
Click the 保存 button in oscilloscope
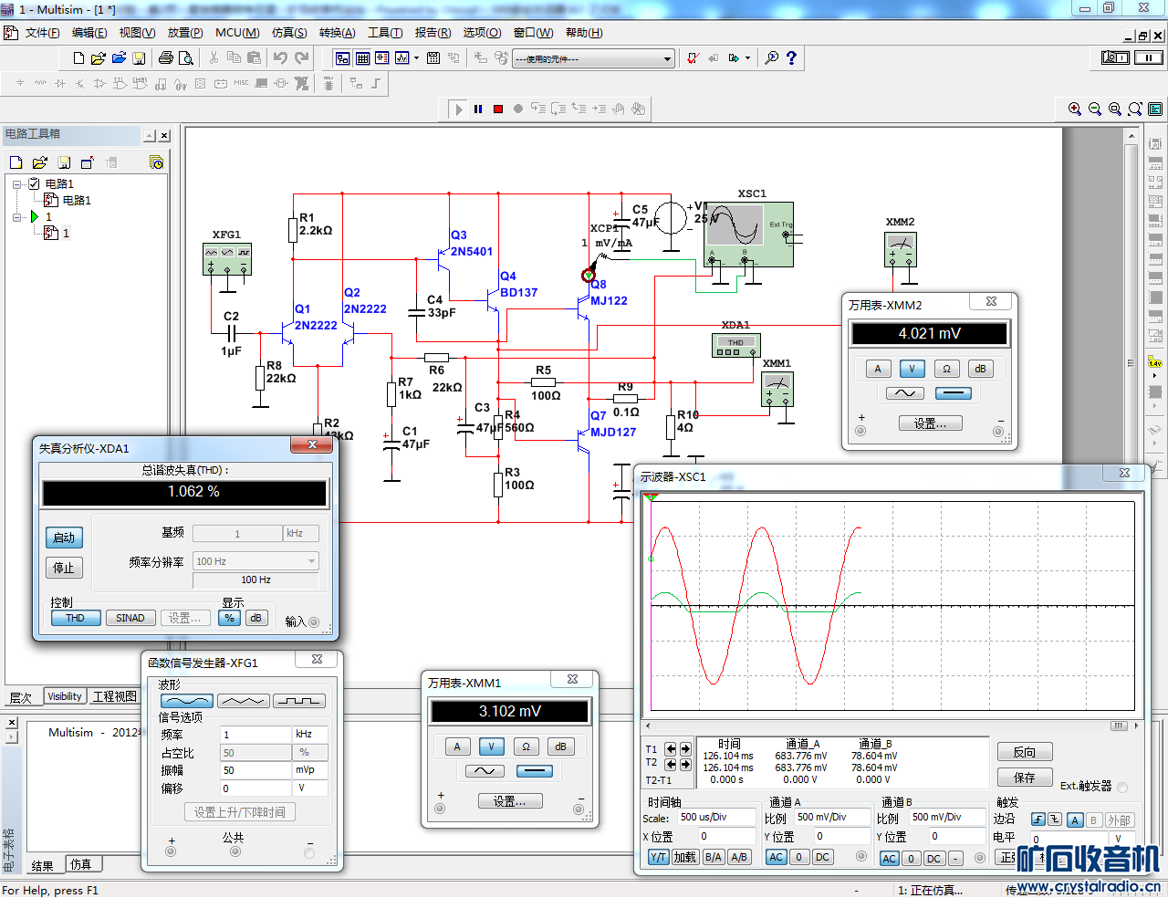(x=1024, y=778)
